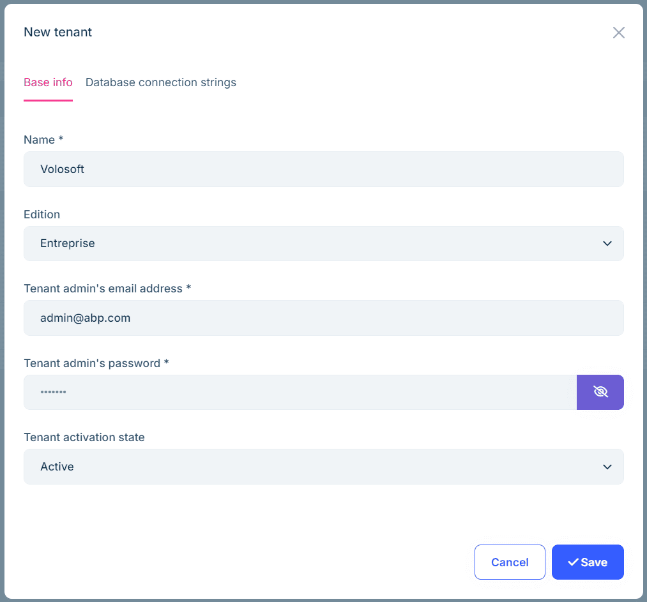Viewport: 647px width, 602px height.
Task: Click the chevron arrow beside Active
Action: (x=607, y=467)
